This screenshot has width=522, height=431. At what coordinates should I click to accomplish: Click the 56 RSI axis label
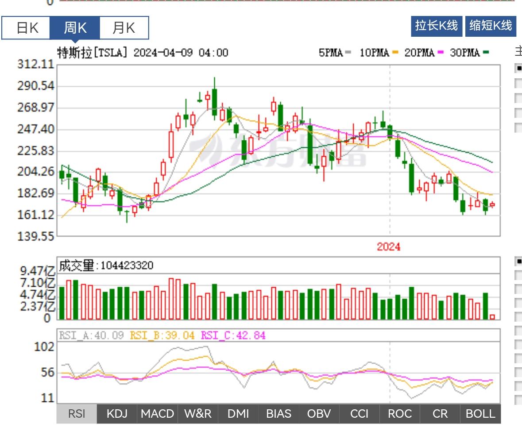click(48, 373)
